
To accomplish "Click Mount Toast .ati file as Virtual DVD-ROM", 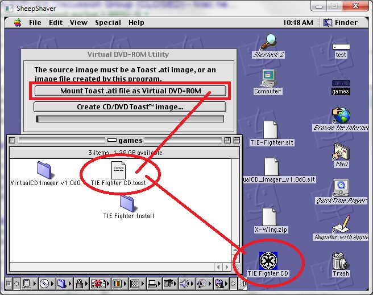I will tap(130, 91).
